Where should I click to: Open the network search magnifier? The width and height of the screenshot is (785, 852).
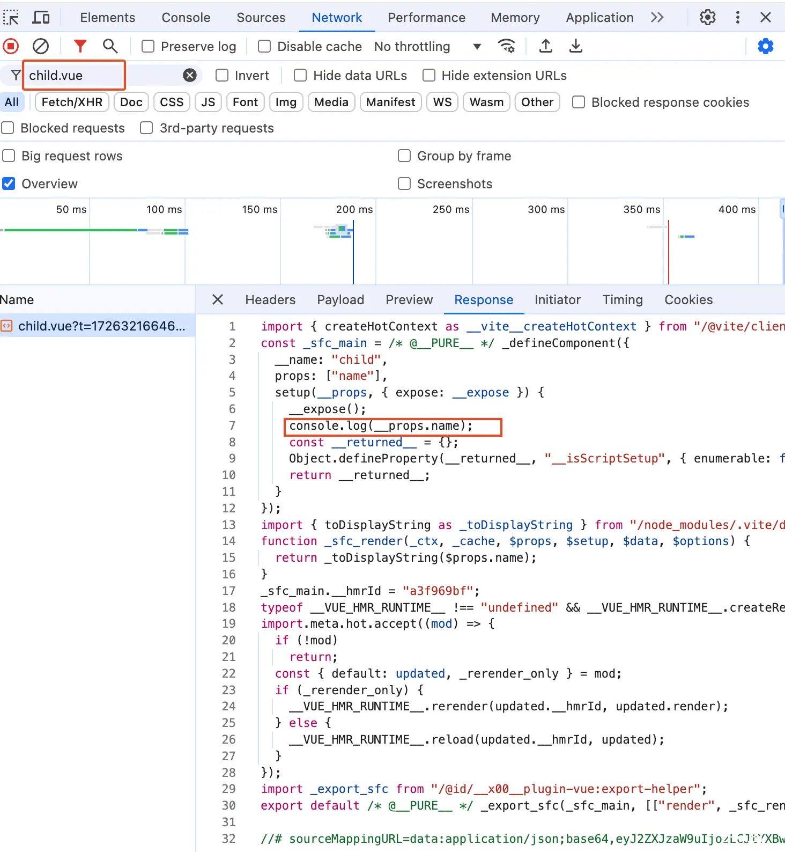[110, 46]
